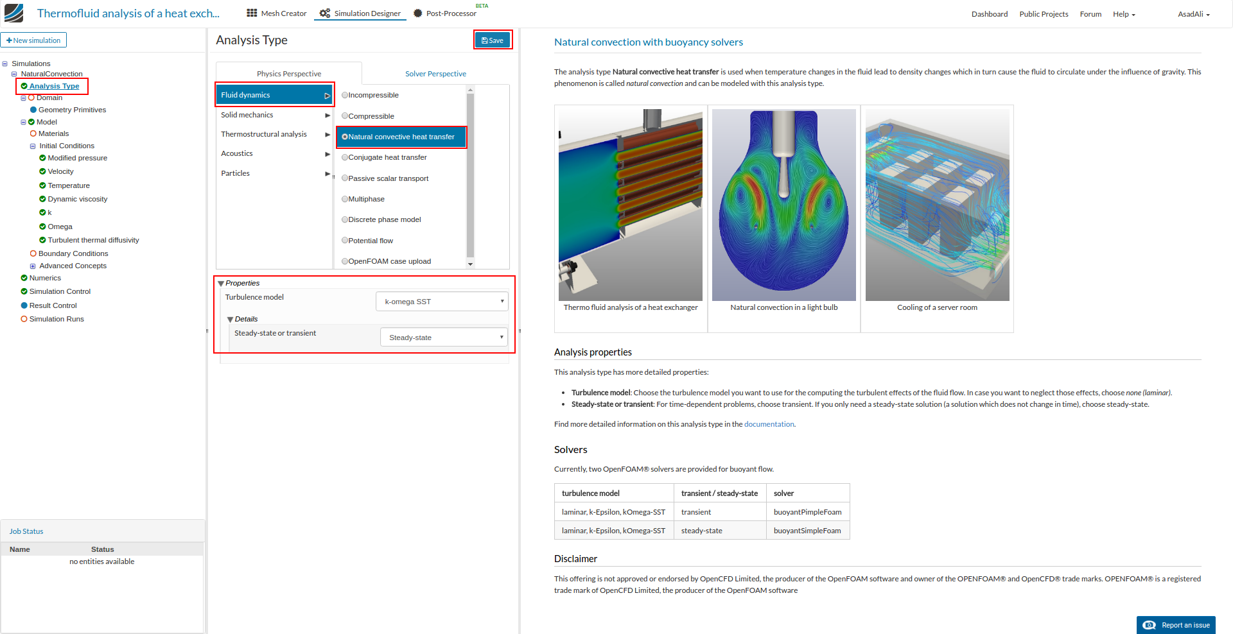Open the documentation link
This screenshot has width=1233, height=634.
769,424
